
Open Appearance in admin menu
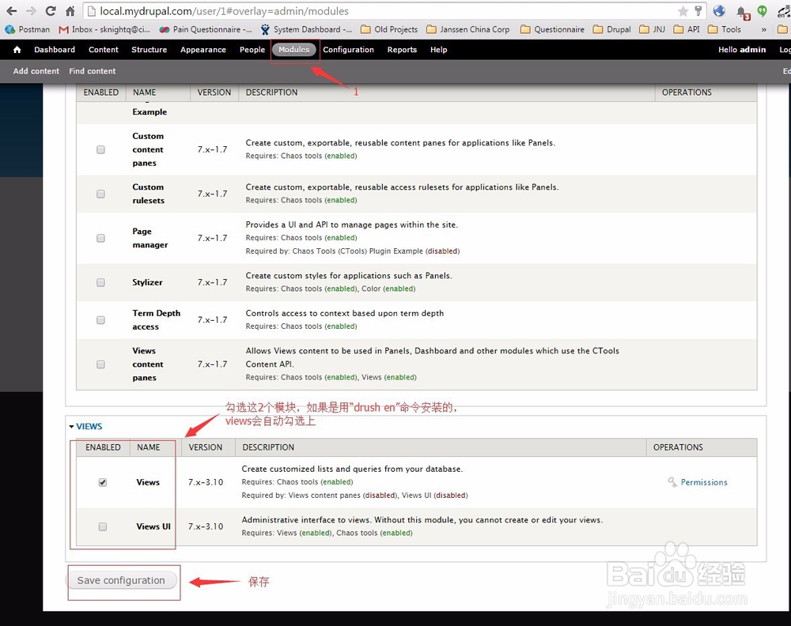pos(203,49)
